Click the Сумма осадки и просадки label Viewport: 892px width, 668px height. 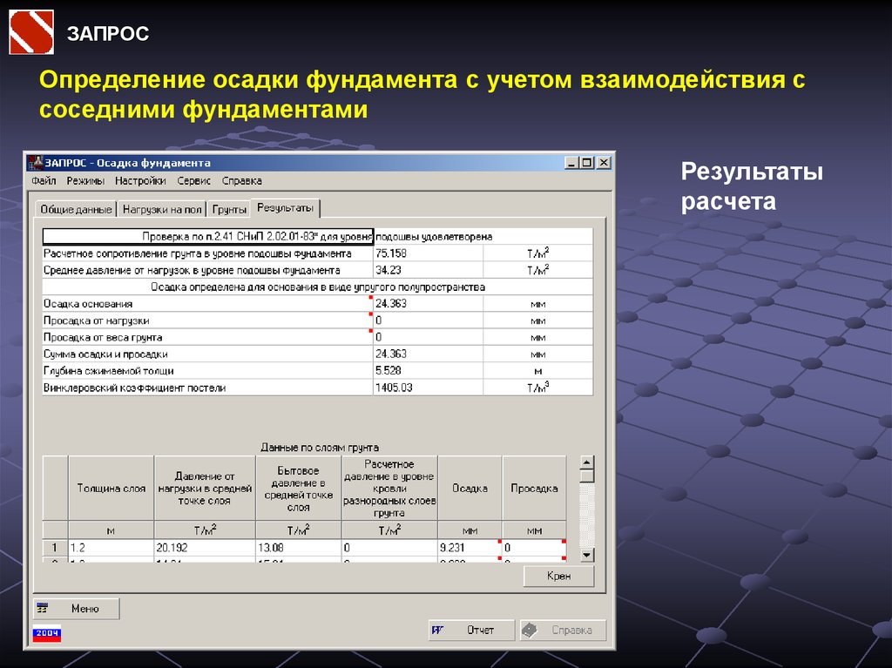pyautogui.click(x=105, y=354)
